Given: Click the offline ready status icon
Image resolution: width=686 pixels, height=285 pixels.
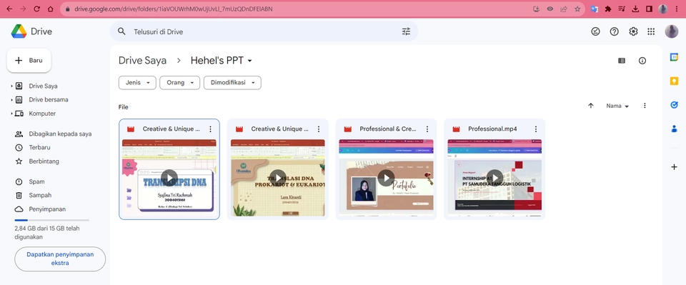Looking at the screenshot, I should point(595,31).
